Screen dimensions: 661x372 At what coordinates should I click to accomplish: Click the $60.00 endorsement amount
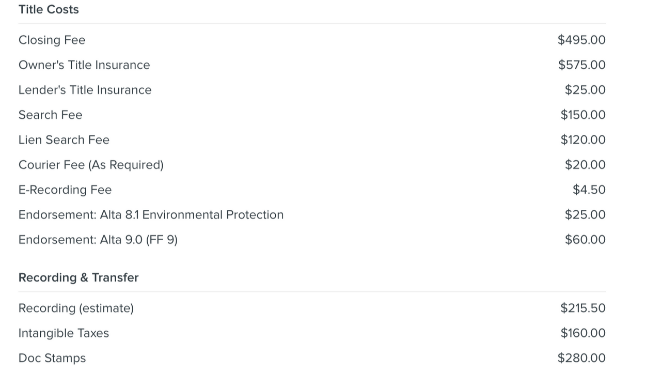585,240
